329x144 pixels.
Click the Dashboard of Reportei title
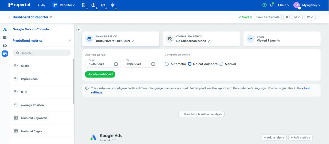tap(31, 17)
